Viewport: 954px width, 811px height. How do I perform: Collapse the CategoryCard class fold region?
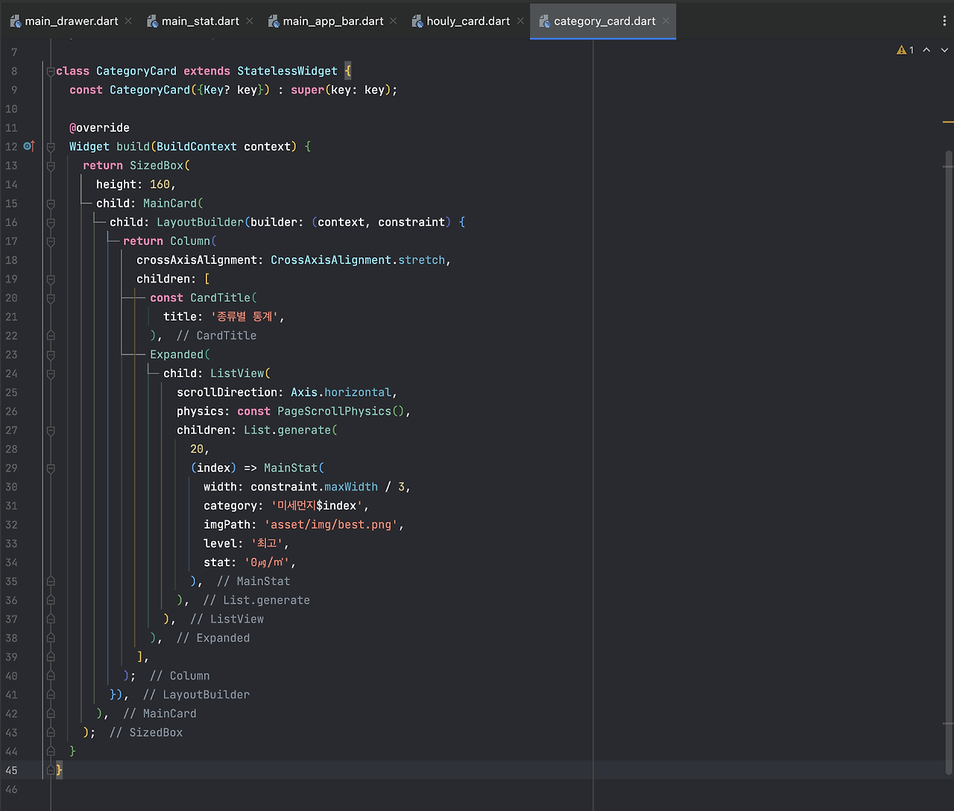(x=50, y=70)
